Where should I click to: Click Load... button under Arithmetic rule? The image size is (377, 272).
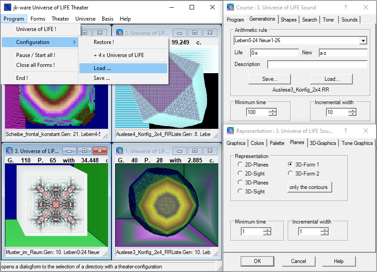[332, 79]
